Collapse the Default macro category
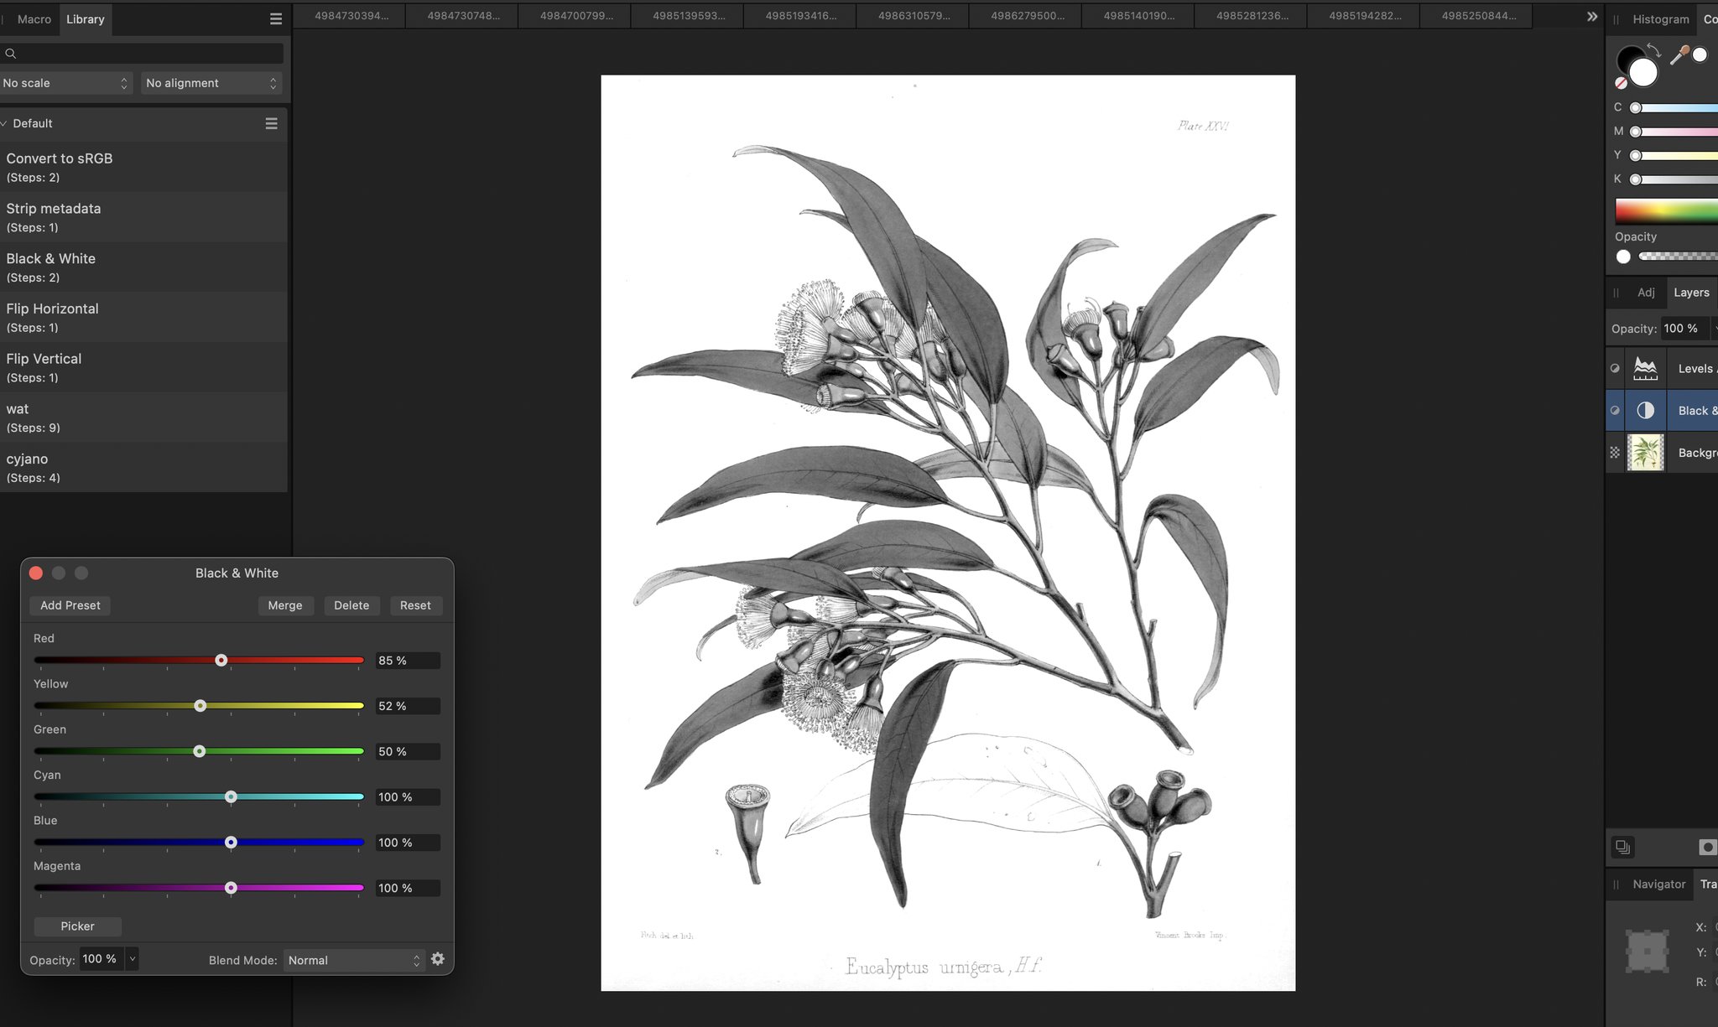 point(5,123)
